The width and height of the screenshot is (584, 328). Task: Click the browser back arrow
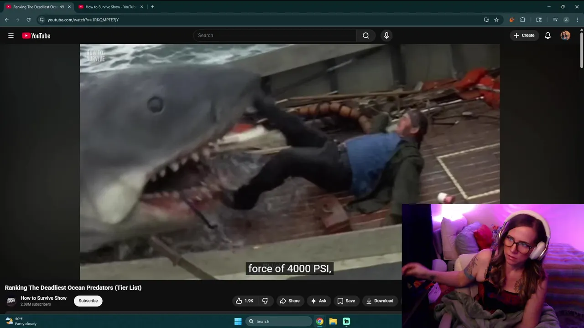6,20
